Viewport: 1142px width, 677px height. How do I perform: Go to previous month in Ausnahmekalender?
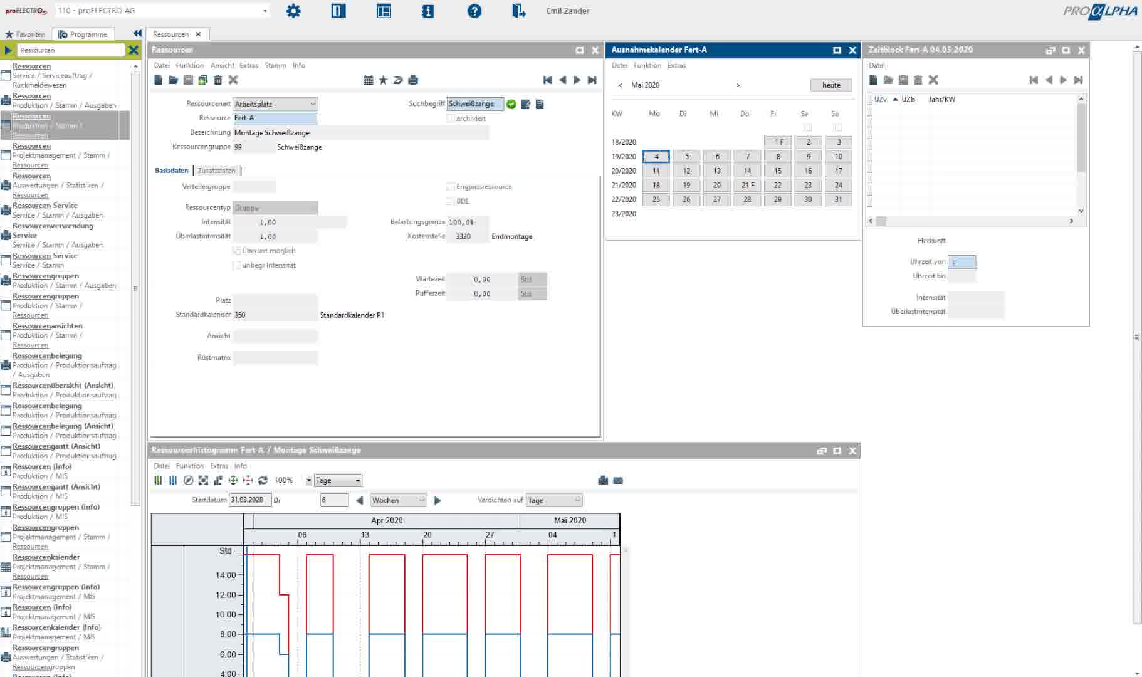point(621,85)
